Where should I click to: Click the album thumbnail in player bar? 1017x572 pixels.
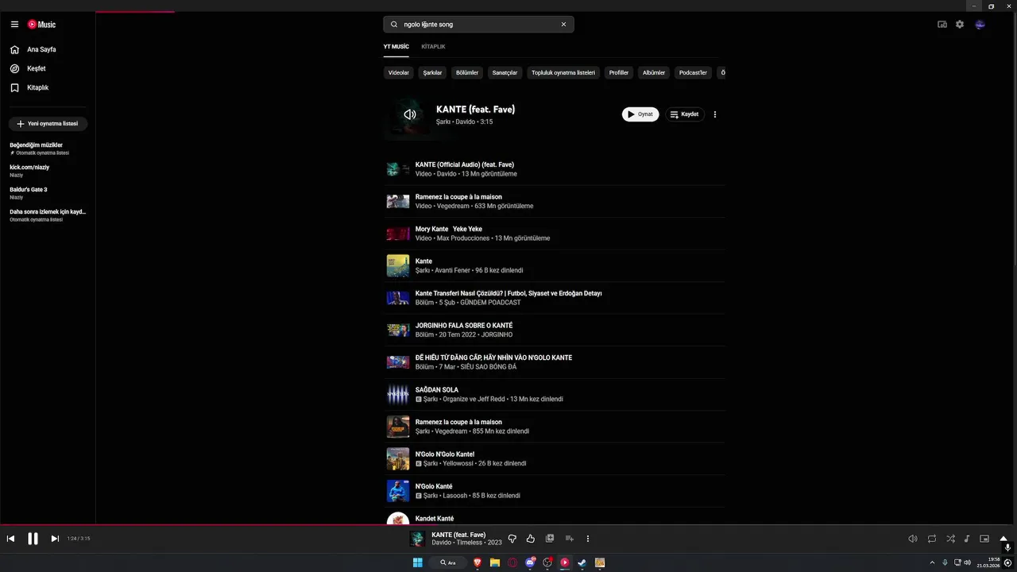(417, 539)
